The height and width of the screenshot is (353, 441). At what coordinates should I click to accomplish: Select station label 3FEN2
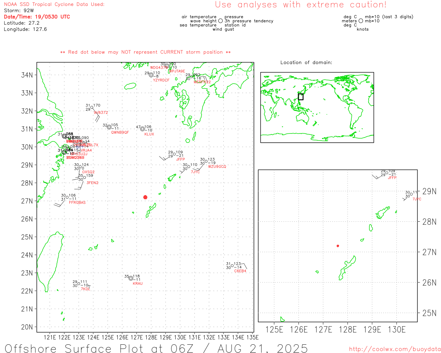(92, 183)
